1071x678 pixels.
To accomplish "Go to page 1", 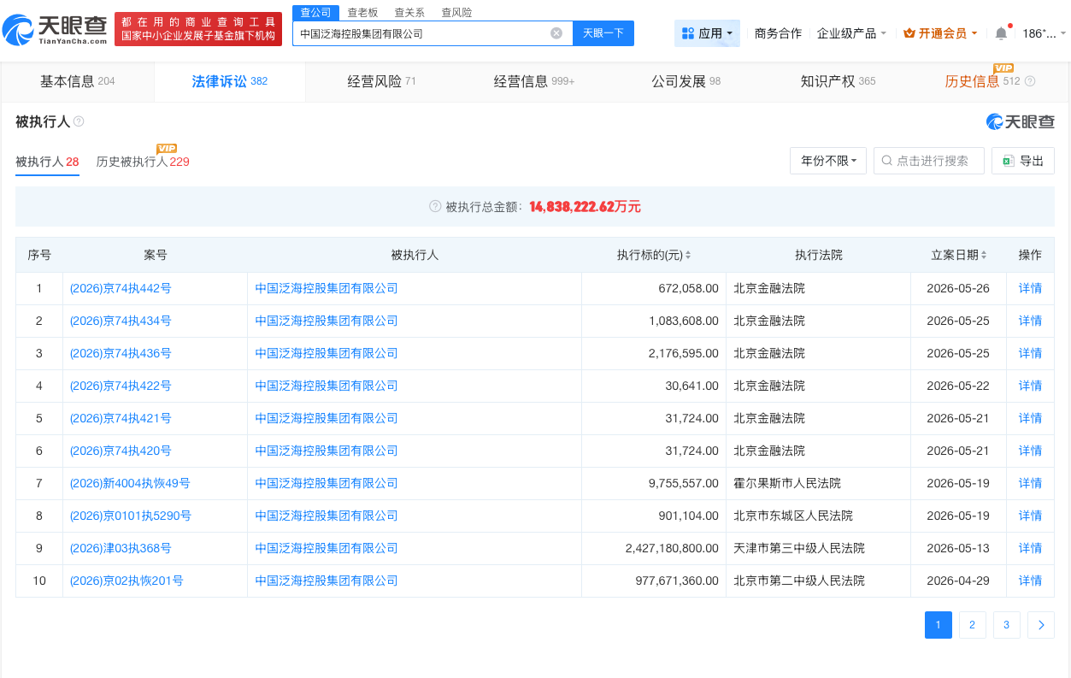I will 939,625.
